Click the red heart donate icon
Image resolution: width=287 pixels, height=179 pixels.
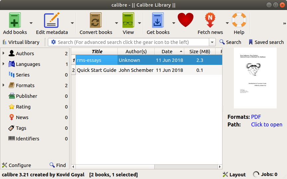tap(186, 20)
